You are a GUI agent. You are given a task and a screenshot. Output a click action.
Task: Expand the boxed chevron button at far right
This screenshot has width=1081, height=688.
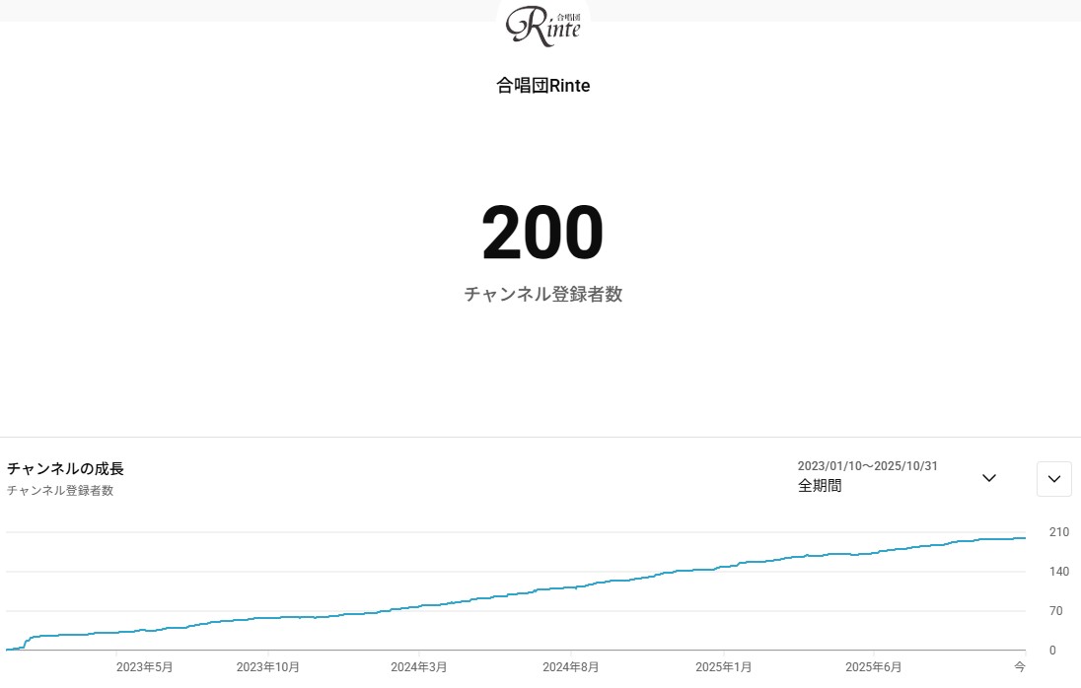click(1054, 479)
